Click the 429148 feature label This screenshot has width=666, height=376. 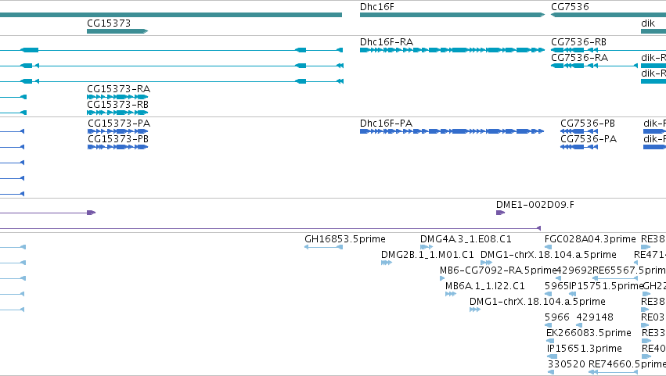[x=595, y=317]
